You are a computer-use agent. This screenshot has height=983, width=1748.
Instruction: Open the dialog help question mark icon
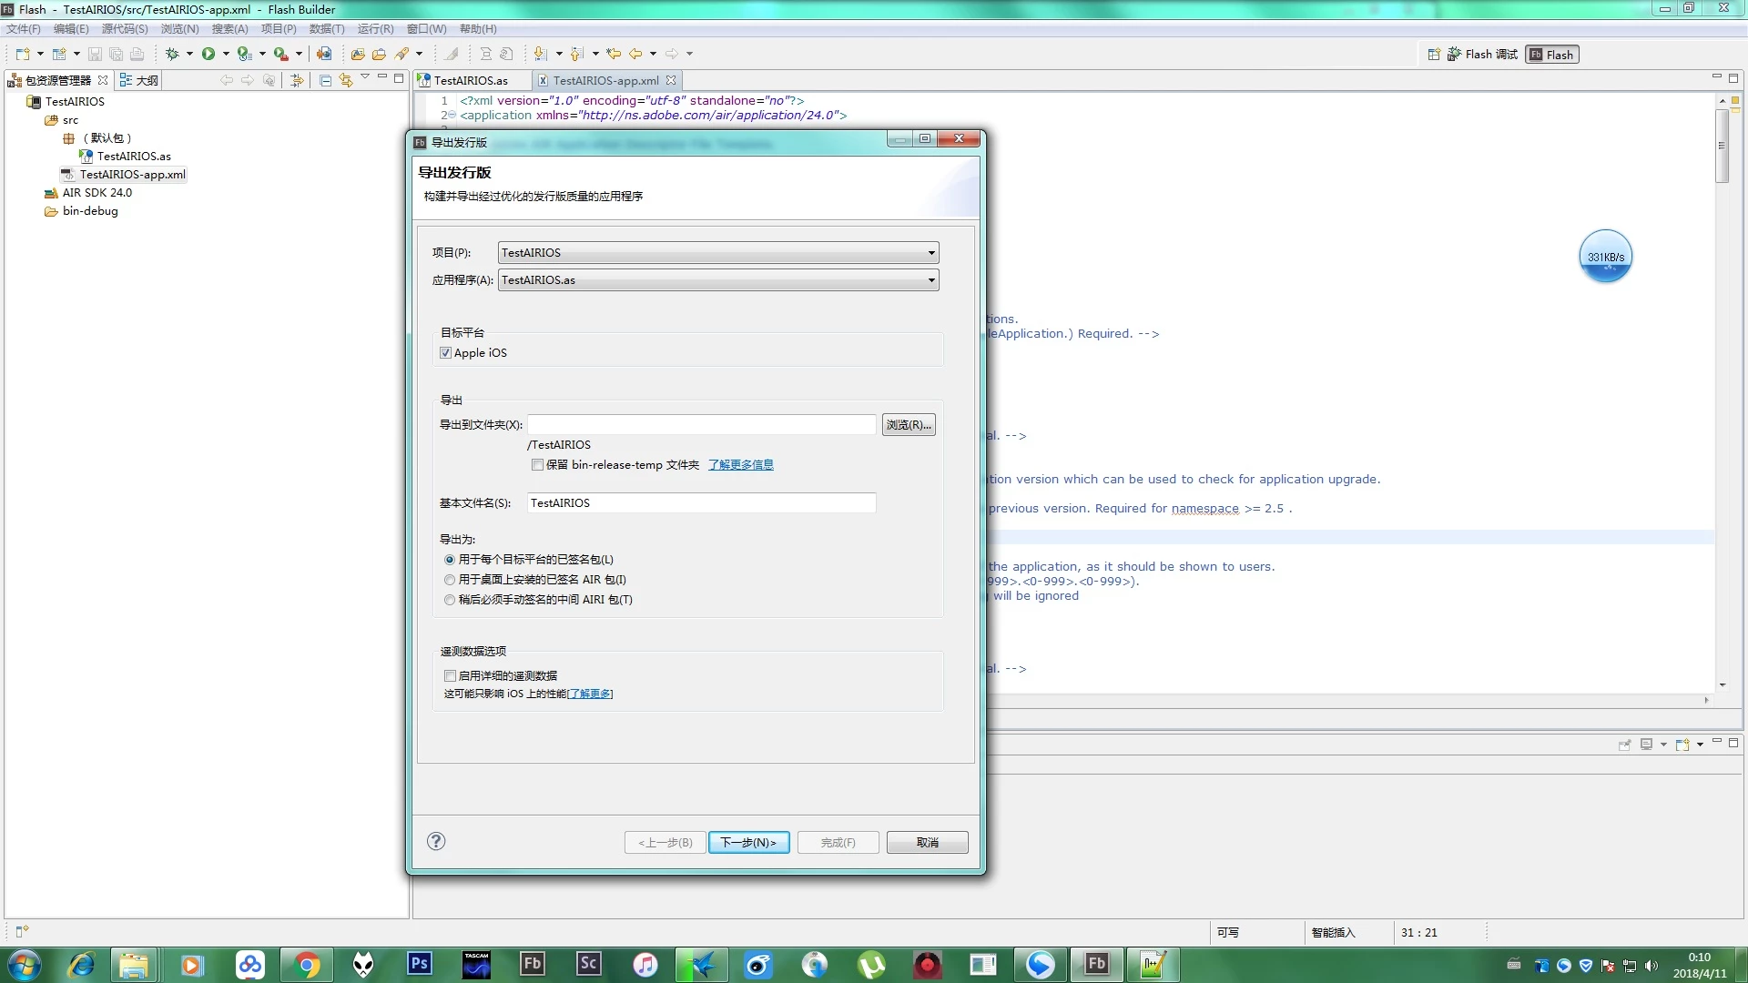[x=436, y=841]
